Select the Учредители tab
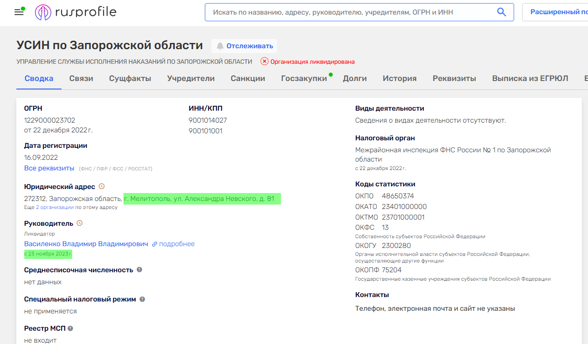 pyautogui.click(x=191, y=78)
